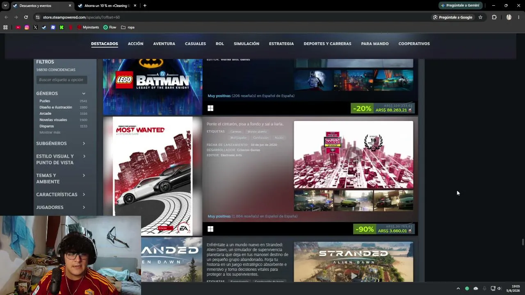Viewport: 525px width, 295px height.
Task: Select the Para mando category tab
Action: pyautogui.click(x=375, y=44)
